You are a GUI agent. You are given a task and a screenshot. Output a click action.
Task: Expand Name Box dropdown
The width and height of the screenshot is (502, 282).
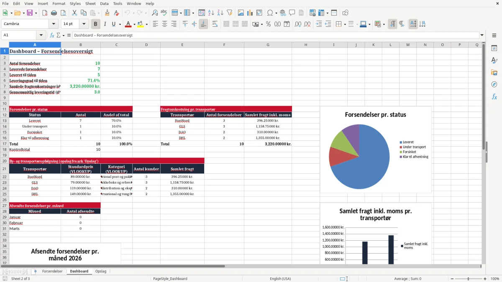41,35
